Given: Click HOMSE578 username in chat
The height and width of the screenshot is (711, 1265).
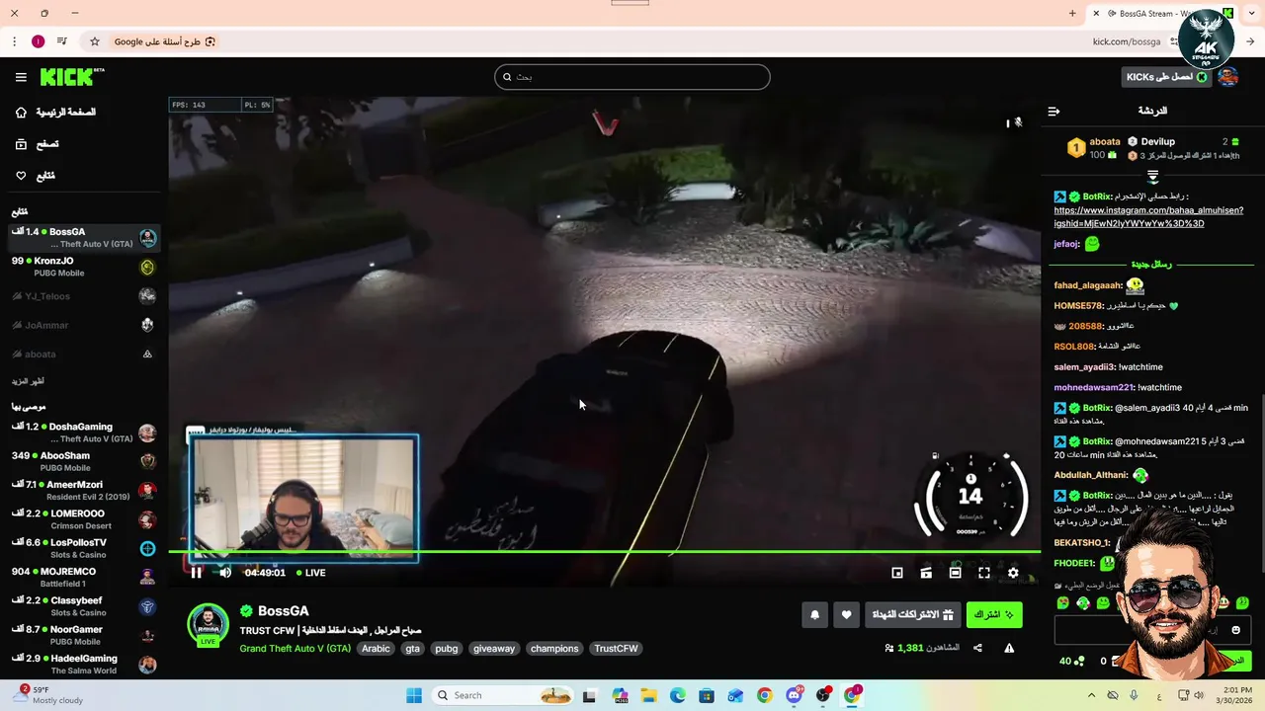Looking at the screenshot, I should [x=1077, y=306].
